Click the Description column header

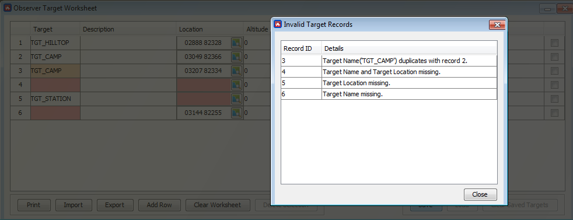click(x=128, y=29)
